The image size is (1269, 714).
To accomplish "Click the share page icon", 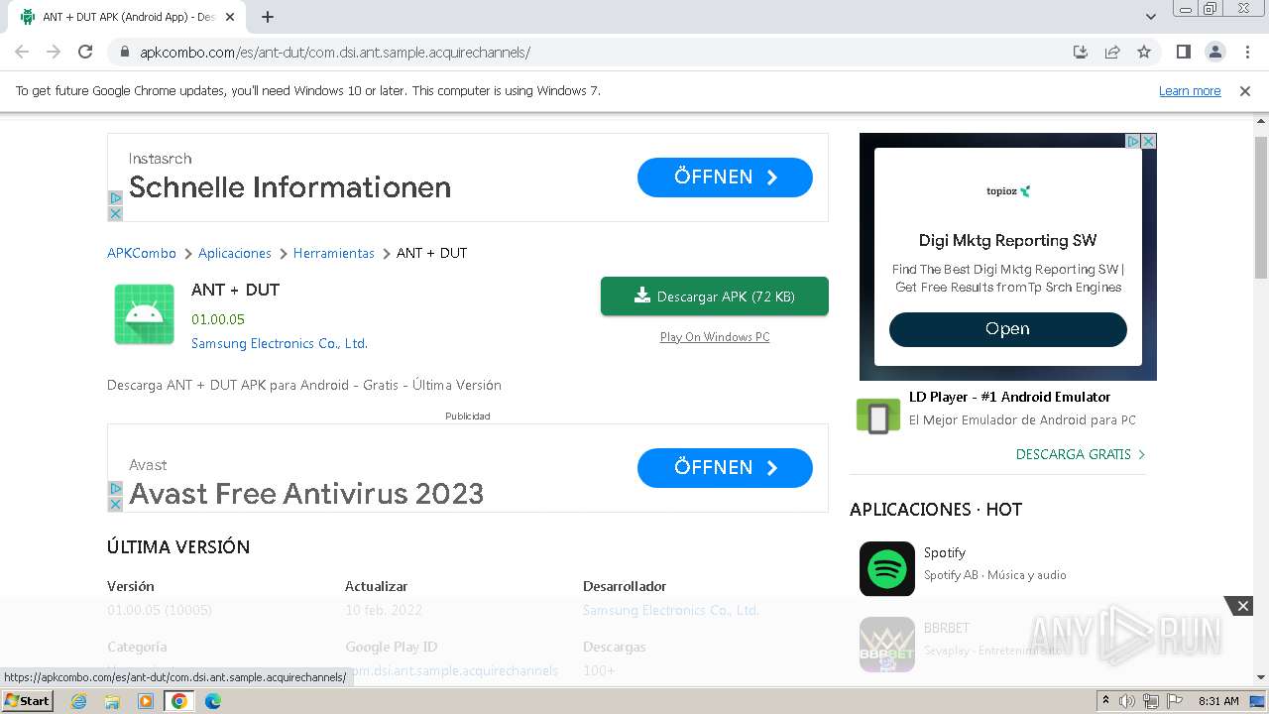I will point(1112,52).
